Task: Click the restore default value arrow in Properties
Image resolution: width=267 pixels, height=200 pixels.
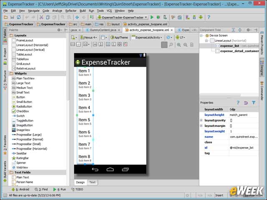Action: point(246,102)
